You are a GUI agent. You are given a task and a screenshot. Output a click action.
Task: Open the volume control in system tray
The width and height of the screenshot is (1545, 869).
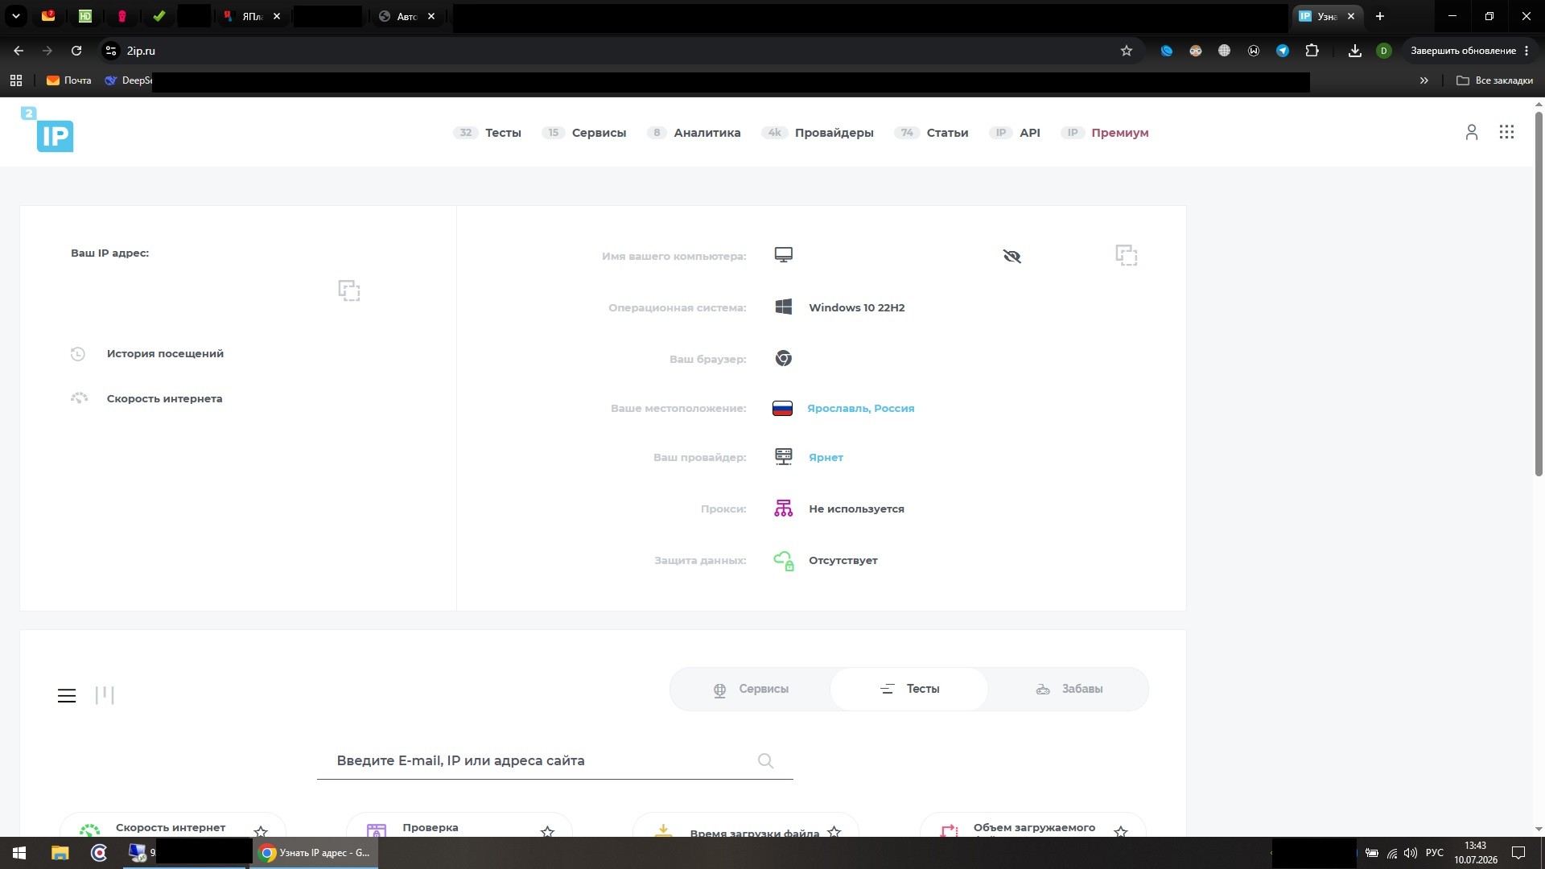[x=1410, y=853]
